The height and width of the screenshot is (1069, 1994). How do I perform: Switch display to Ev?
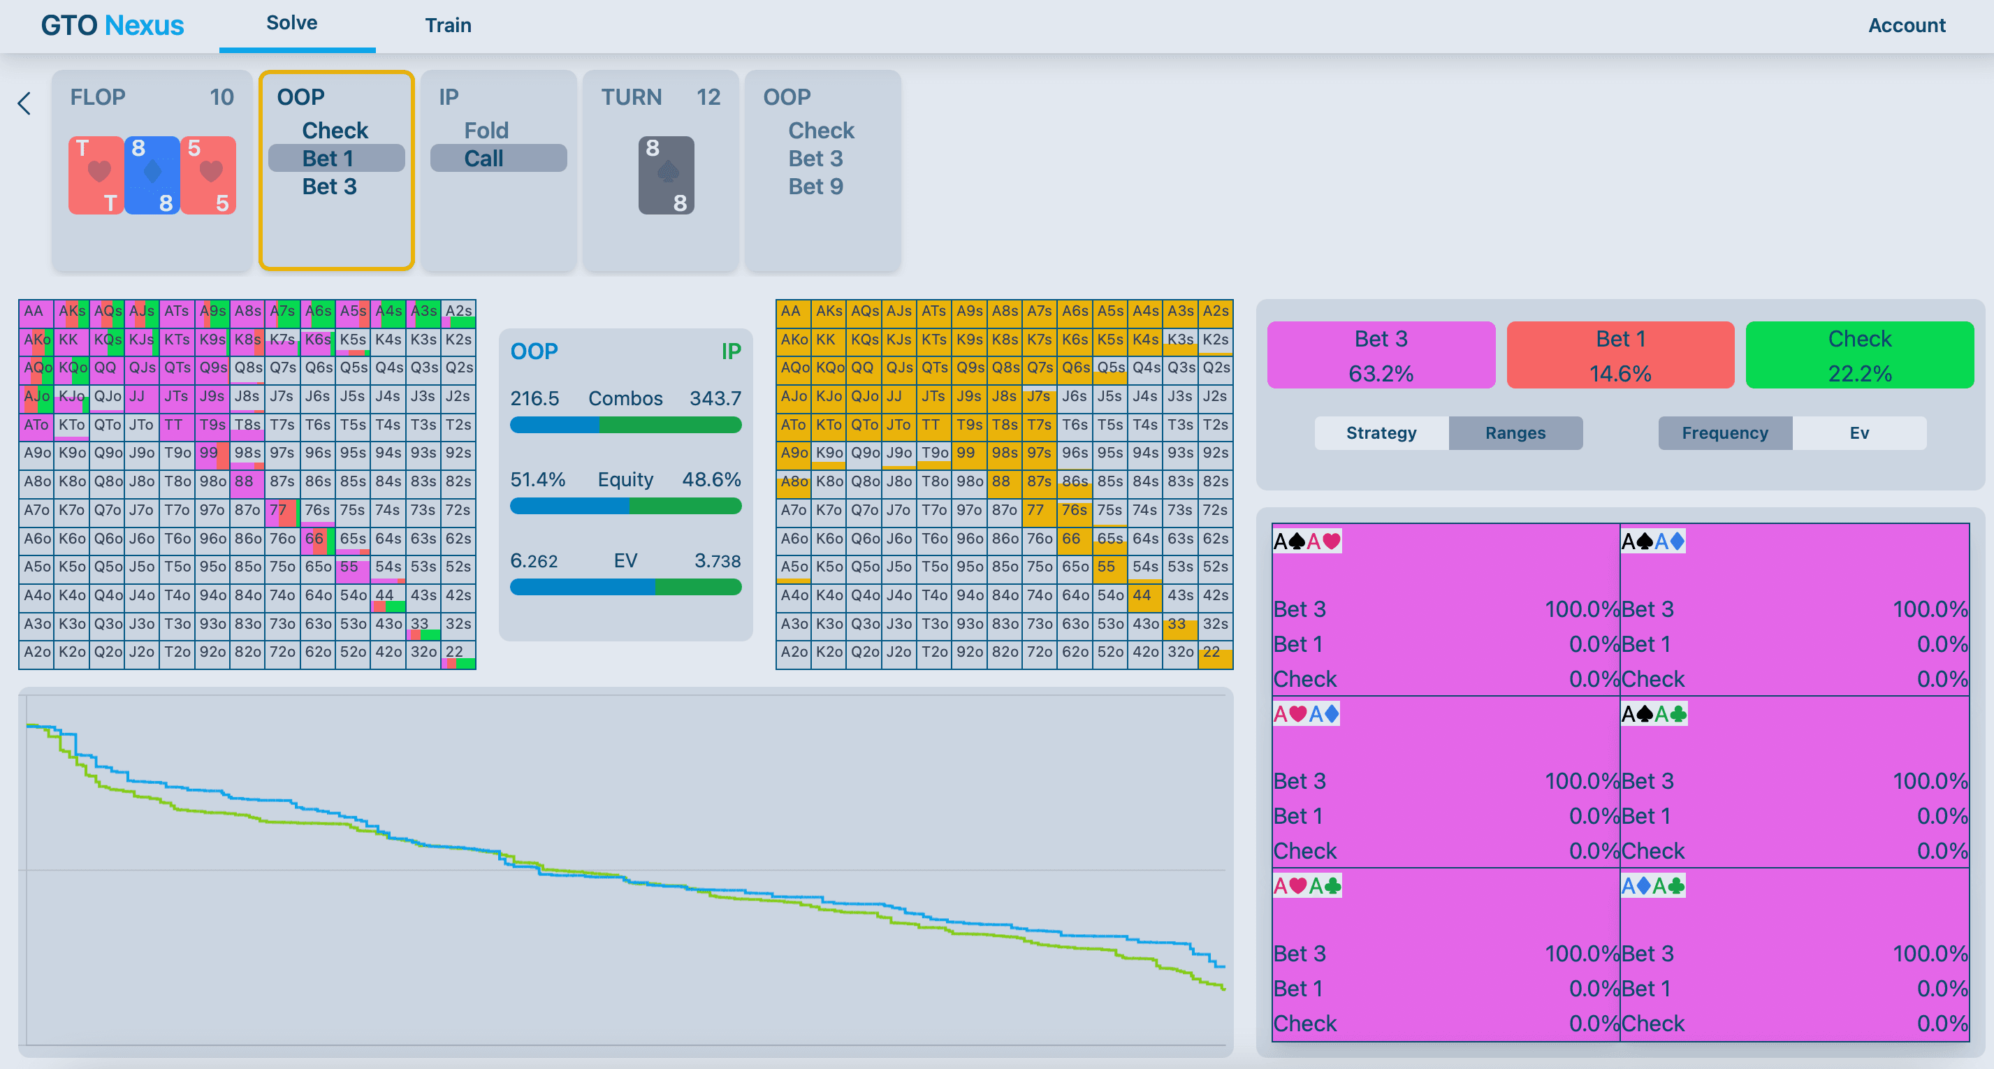point(1858,432)
